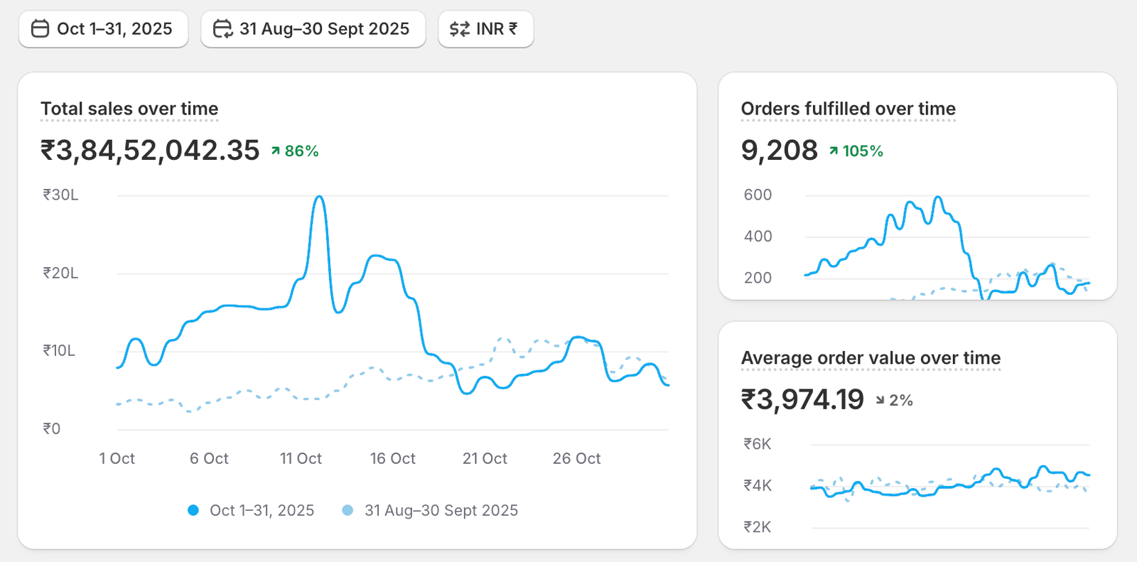Toggle the 31 Aug–30 Sept 2025 legend series
Image resolution: width=1137 pixels, height=562 pixels.
click(x=441, y=511)
